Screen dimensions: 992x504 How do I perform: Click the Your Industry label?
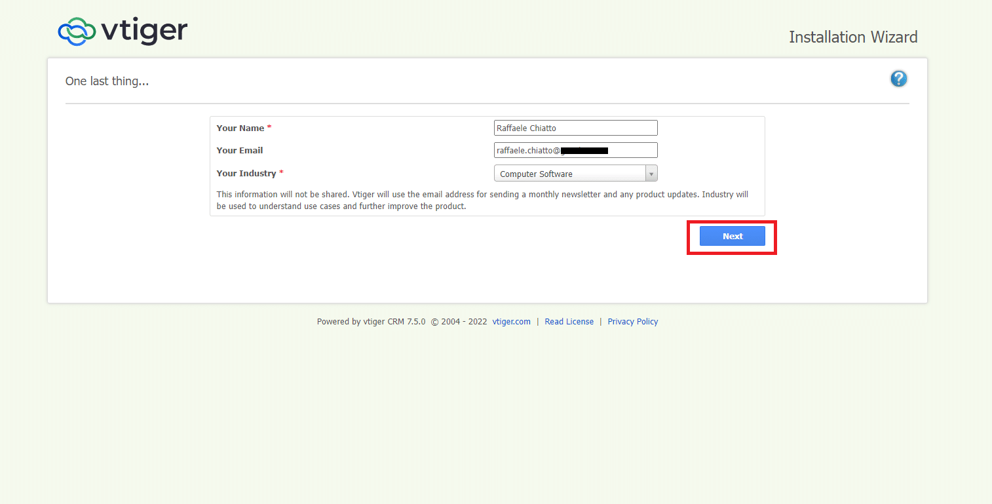pyautogui.click(x=246, y=173)
